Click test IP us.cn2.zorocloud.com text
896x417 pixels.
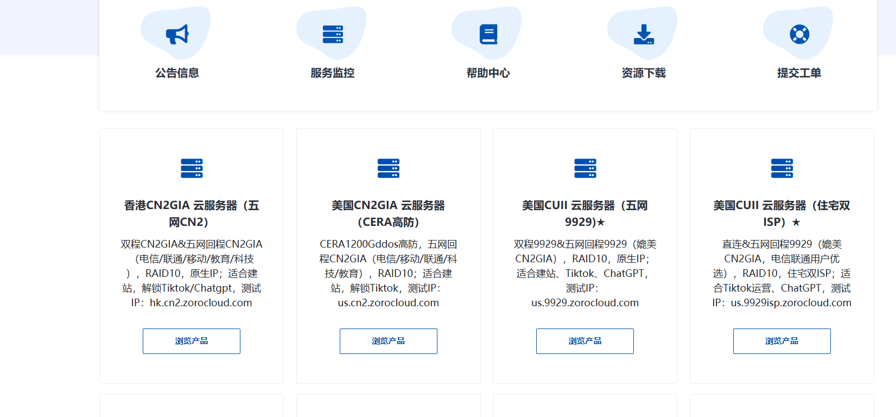(389, 303)
